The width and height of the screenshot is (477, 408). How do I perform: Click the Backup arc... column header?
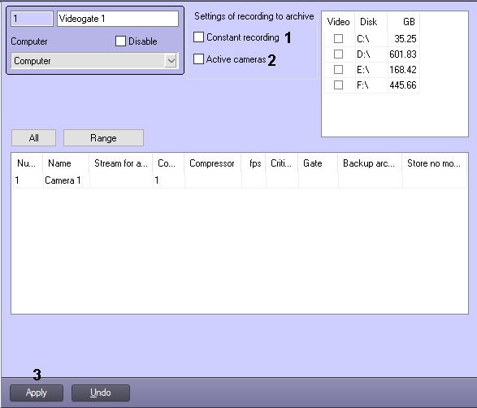pos(370,163)
